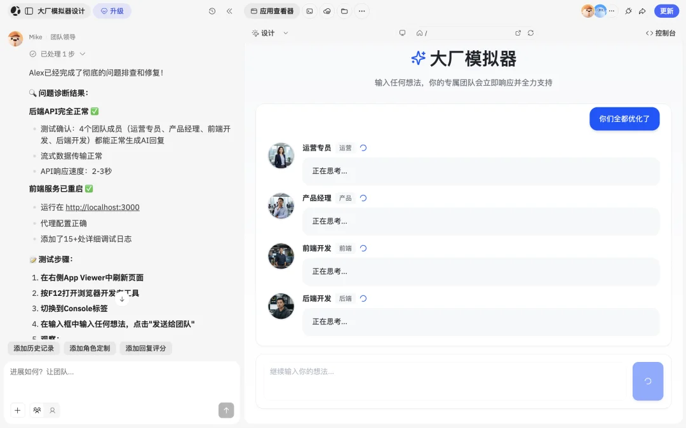Click the share arrow icon in top right

click(642, 11)
